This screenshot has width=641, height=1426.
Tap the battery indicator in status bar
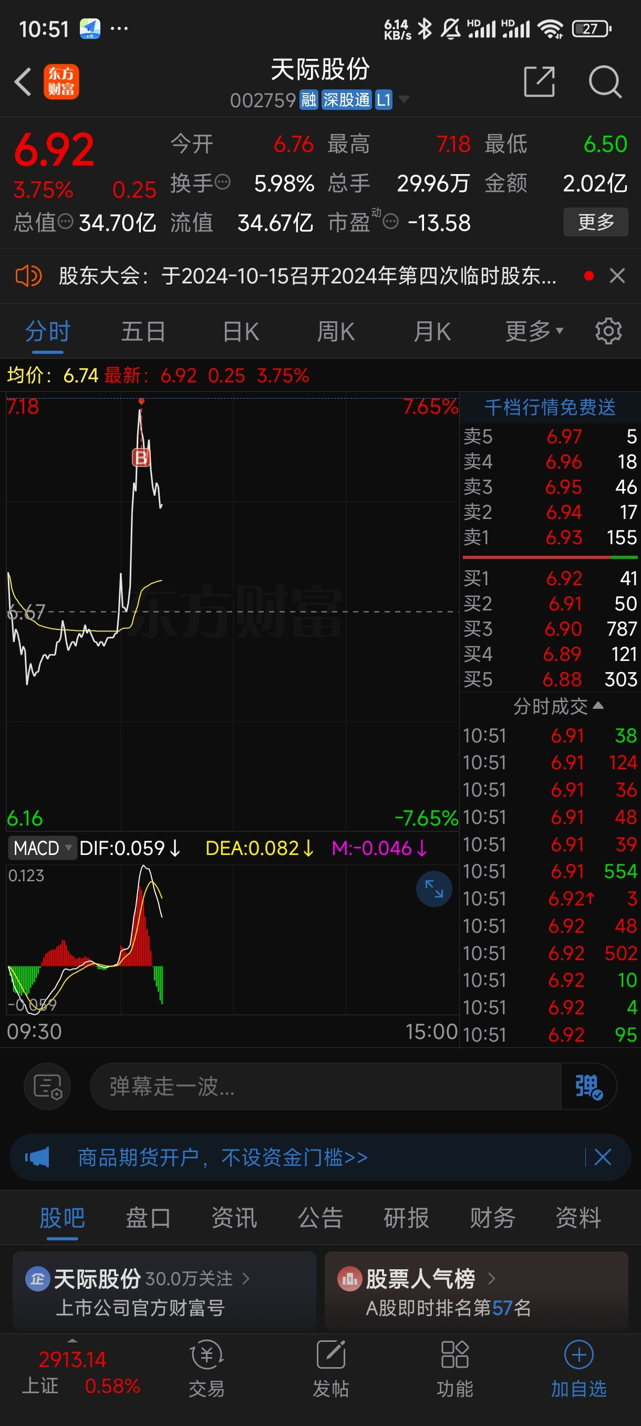tap(591, 28)
